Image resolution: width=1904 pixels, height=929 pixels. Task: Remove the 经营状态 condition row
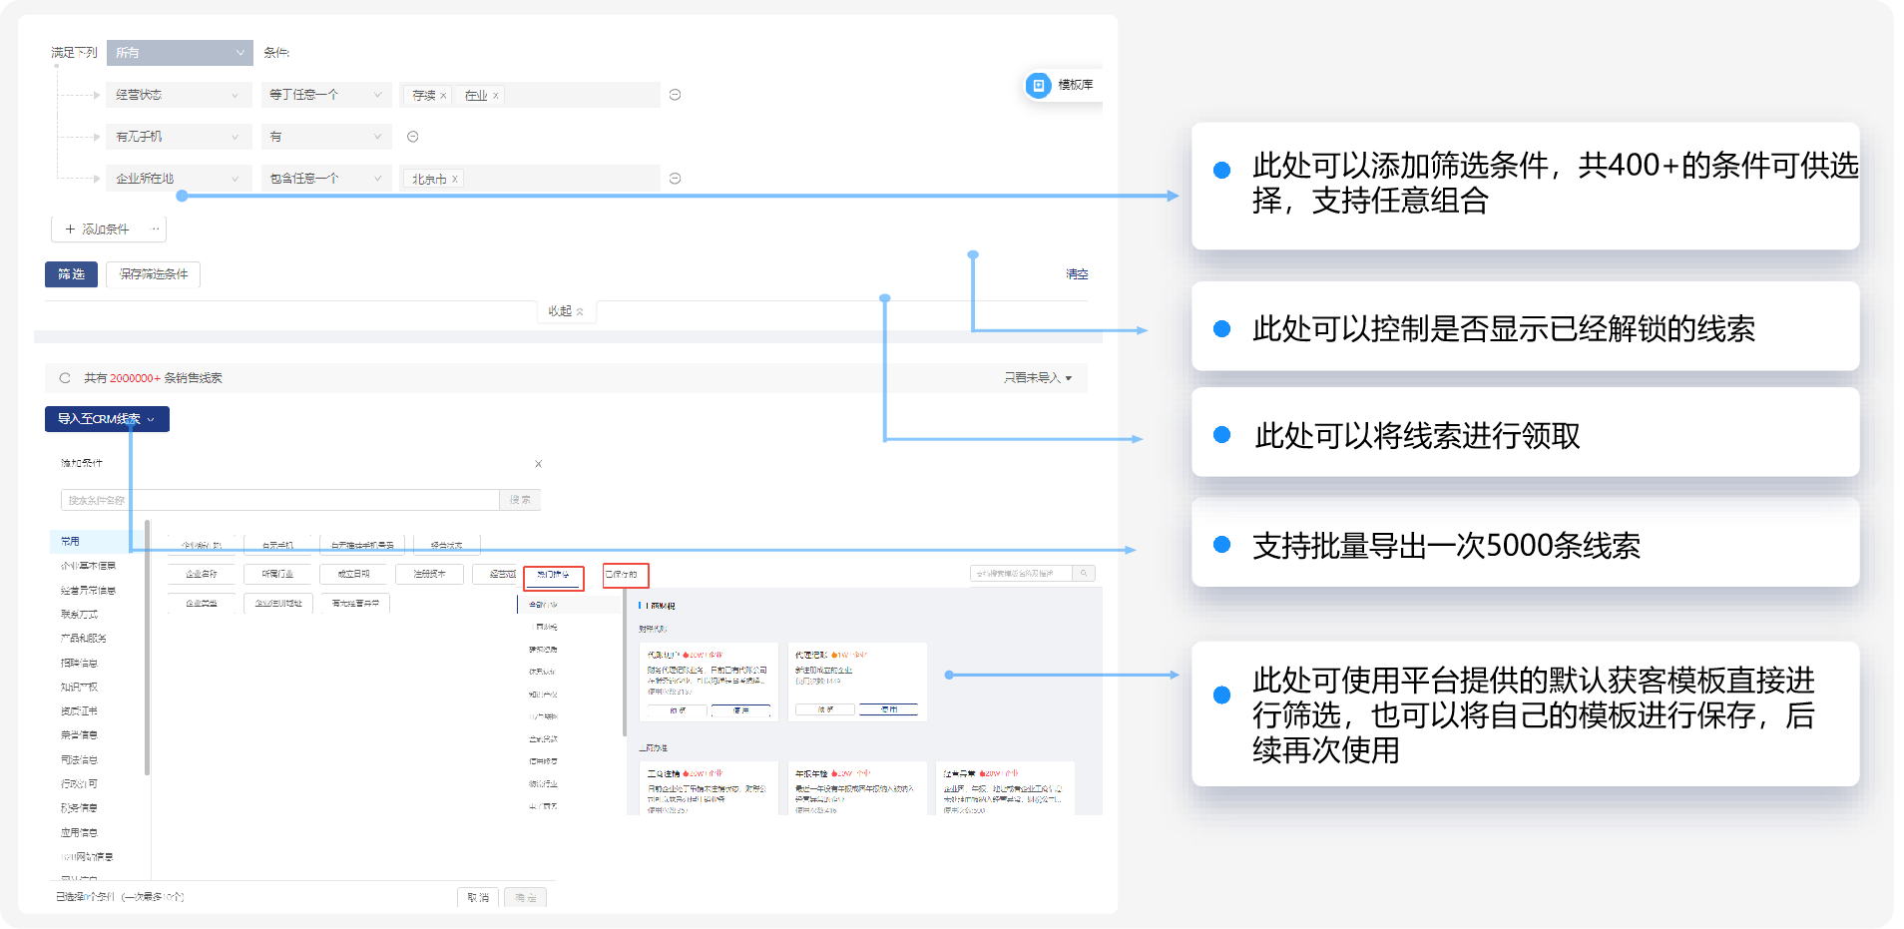click(x=675, y=95)
